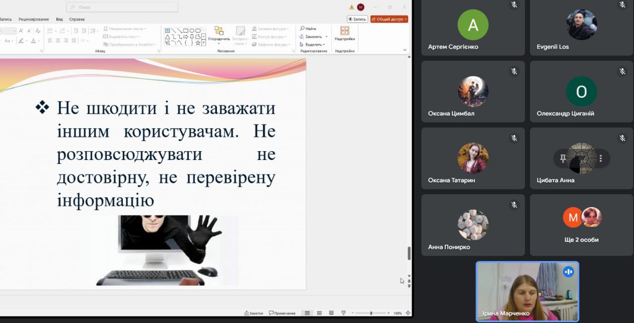Switch to Reading view icon

coord(331,313)
